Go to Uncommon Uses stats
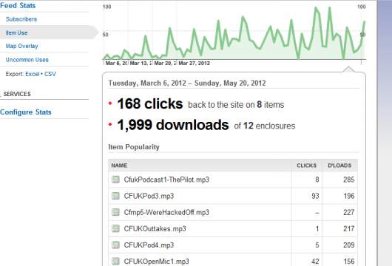Viewport: 392px width, 266px height. [27, 60]
